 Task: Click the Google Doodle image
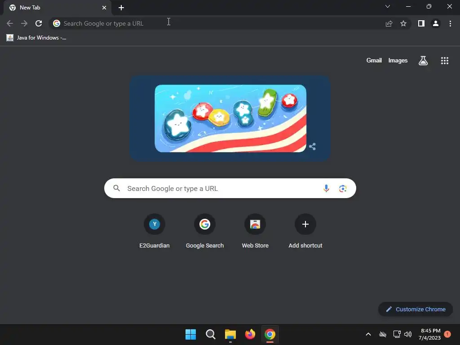click(230, 118)
